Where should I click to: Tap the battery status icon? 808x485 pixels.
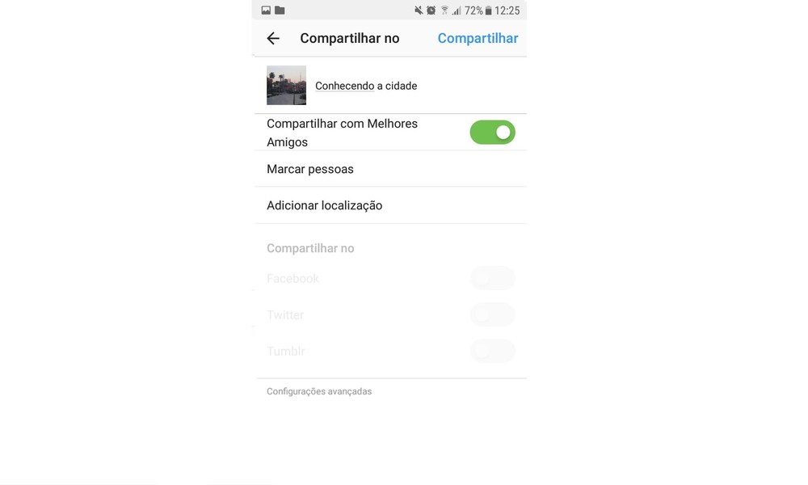(x=488, y=11)
